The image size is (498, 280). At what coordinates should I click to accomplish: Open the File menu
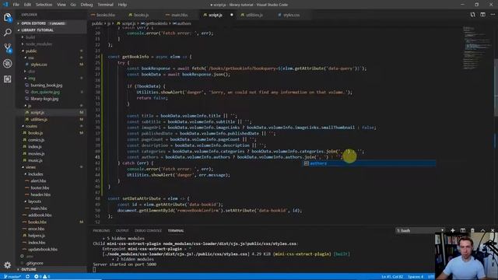(x=16, y=5)
